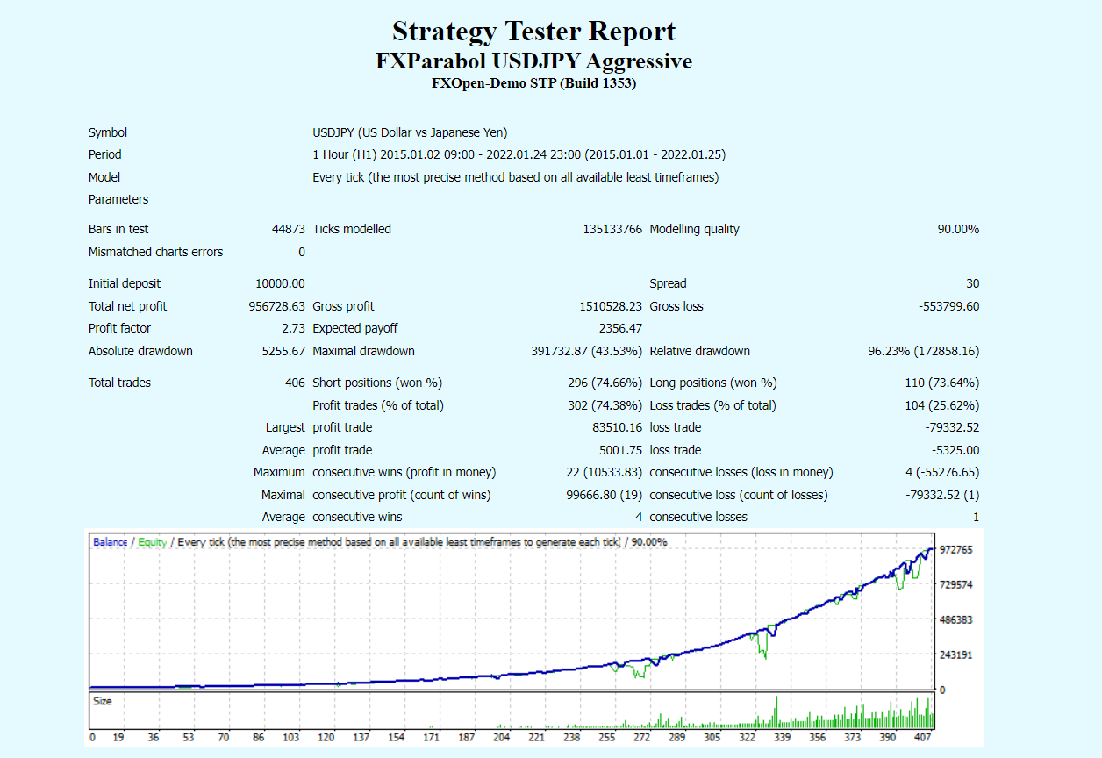Screen dimensions: 1102x758
Task: Click the Gross loss value -553799.60
Action: coord(948,306)
